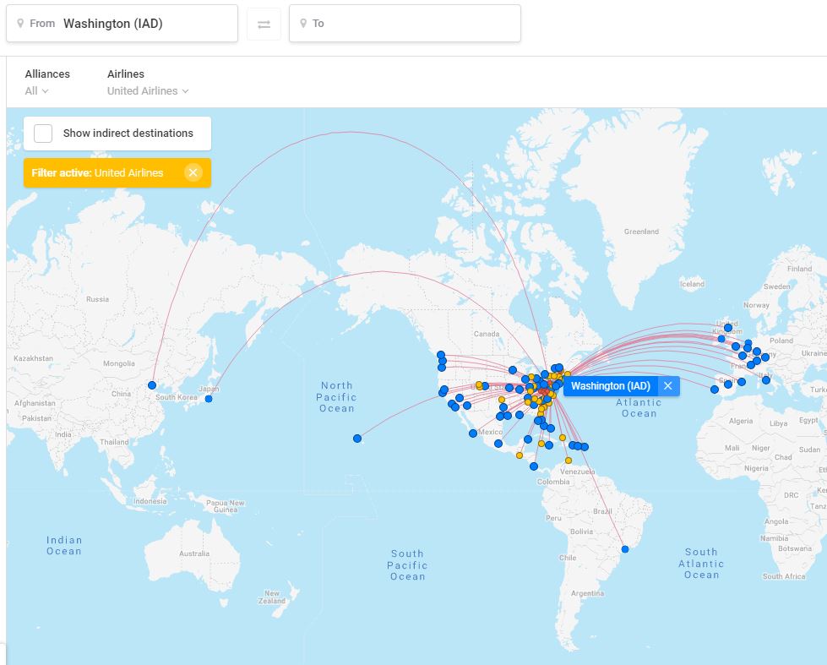This screenshot has height=665, width=827.
Task: Open the Alliances dropdown showing All
Action: (x=35, y=90)
